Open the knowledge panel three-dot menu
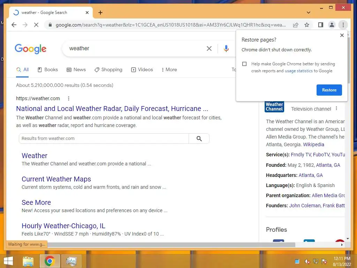This screenshot has height=268, width=357. 336,109
